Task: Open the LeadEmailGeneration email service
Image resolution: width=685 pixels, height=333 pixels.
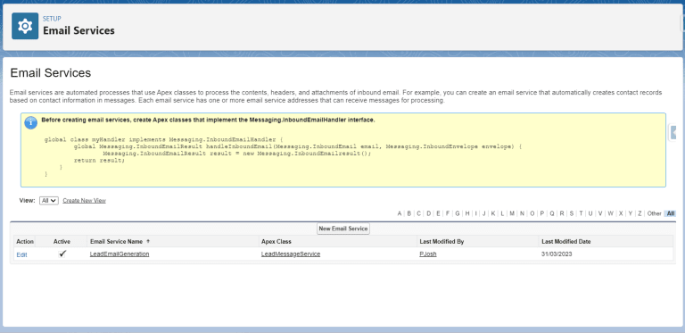Action: click(x=120, y=254)
